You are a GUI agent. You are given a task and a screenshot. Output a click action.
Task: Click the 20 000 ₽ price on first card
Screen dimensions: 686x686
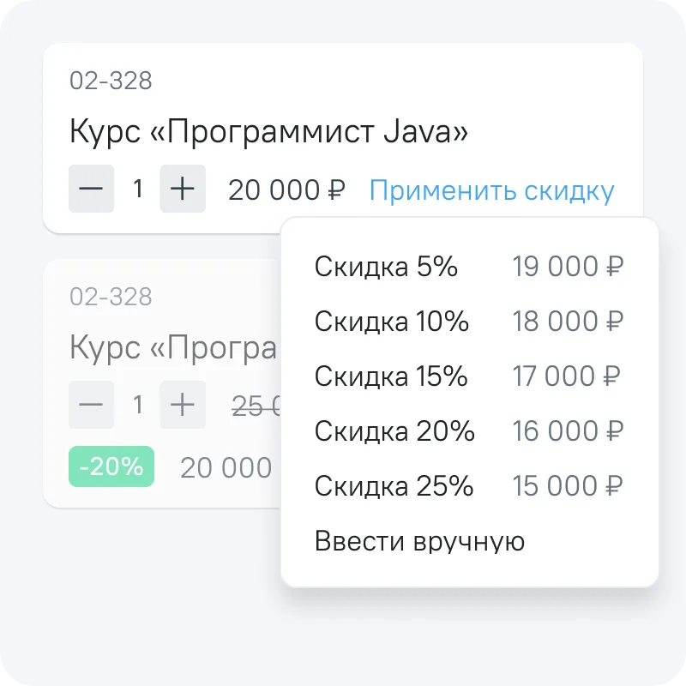(286, 190)
